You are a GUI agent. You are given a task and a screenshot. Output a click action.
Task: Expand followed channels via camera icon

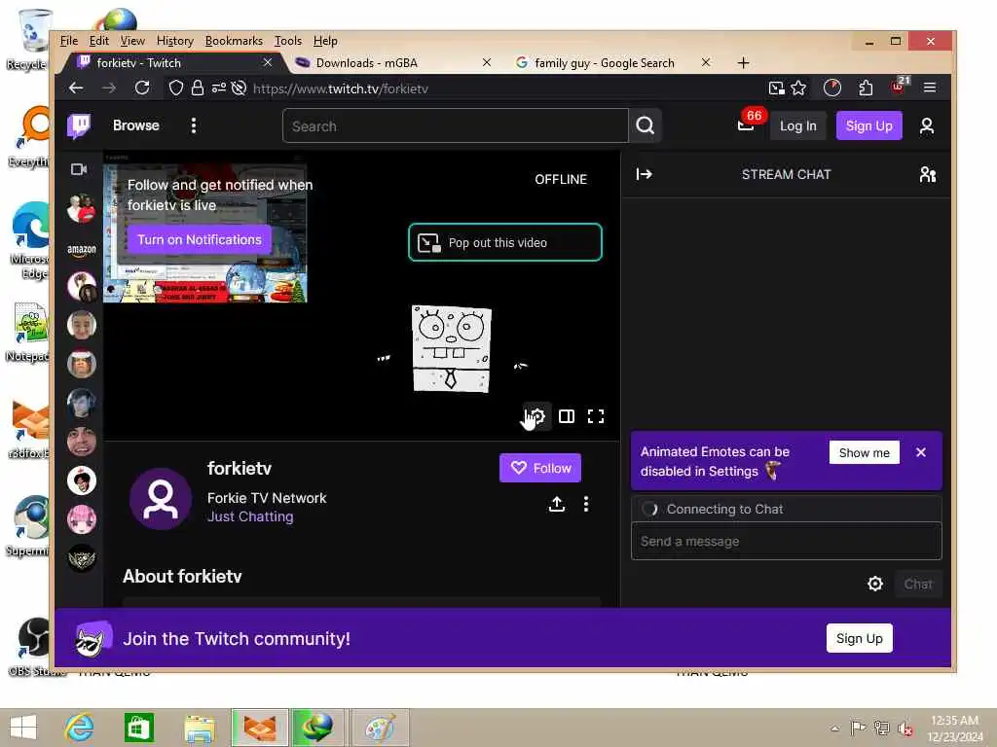[x=79, y=169]
